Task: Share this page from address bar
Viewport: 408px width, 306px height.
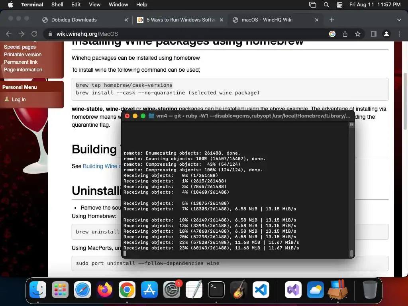Action: [x=345, y=34]
